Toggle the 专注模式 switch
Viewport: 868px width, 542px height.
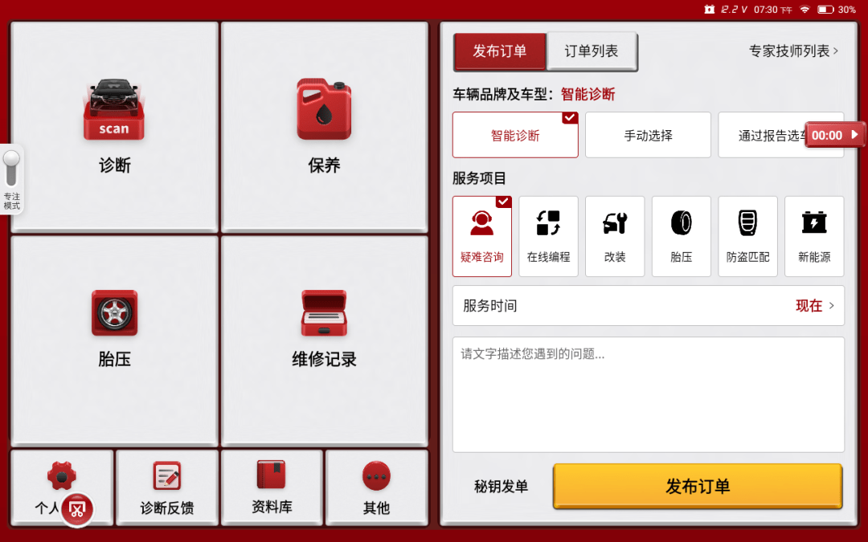(11, 169)
